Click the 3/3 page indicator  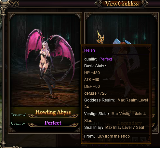tap(122, 140)
